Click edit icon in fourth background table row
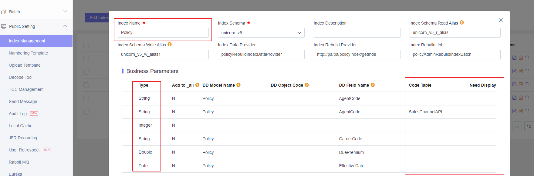The image size is (534, 176). (514, 98)
